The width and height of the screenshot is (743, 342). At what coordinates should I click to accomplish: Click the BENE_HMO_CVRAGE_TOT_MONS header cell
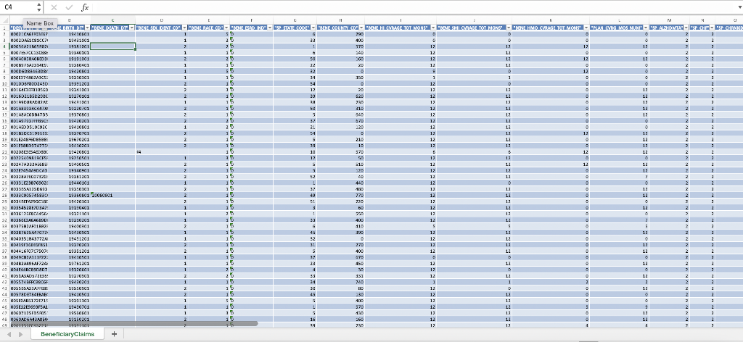click(x=551, y=28)
